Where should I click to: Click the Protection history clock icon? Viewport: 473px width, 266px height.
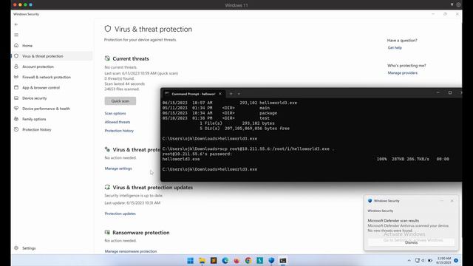tap(16, 129)
